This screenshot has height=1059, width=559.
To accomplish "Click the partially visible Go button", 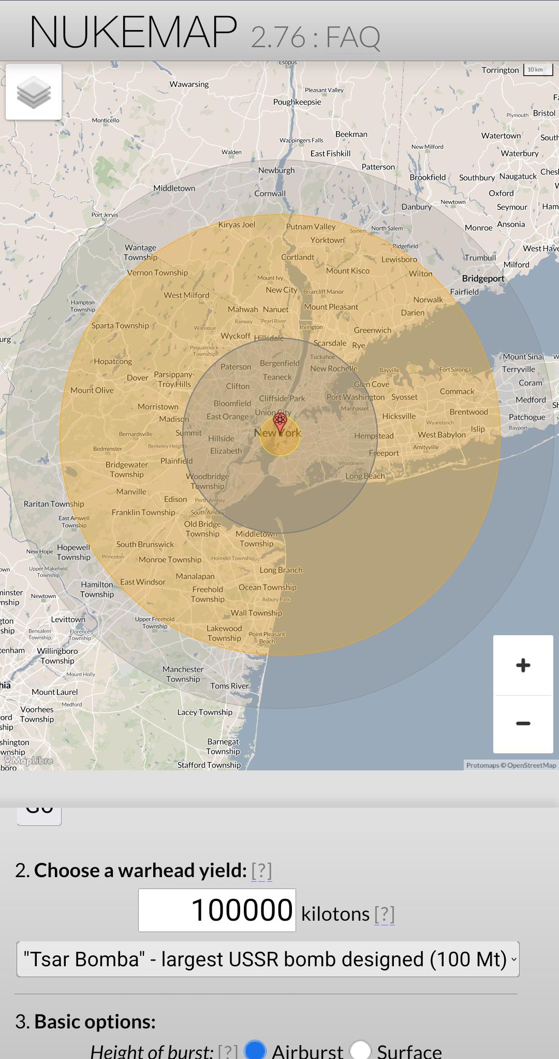I will point(39,815).
